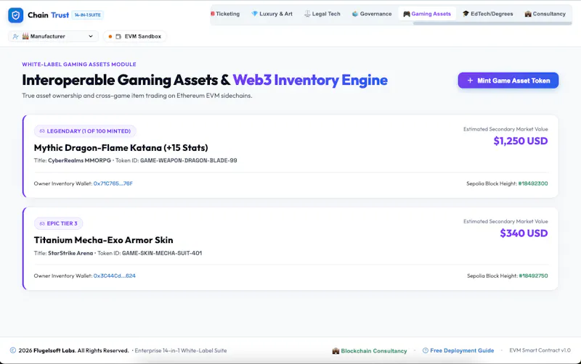The width and height of the screenshot is (581, 364).
Task: Click token ID GAME-WEAPON-DRAGON-BLADE-99
Action: (x=189, y=160)
